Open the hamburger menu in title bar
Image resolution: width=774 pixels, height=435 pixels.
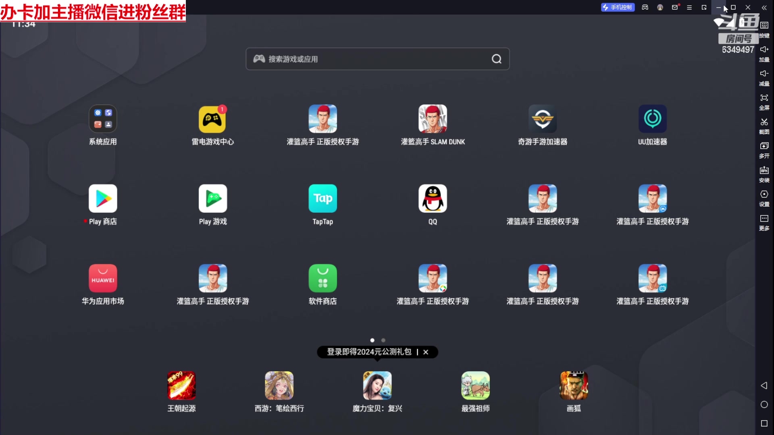689,7
